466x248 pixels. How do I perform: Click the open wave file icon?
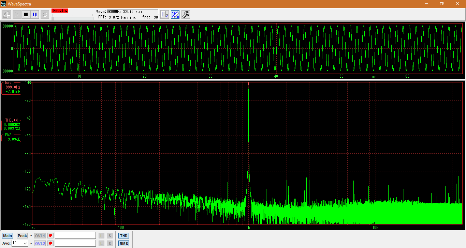[x=7, y=14]
